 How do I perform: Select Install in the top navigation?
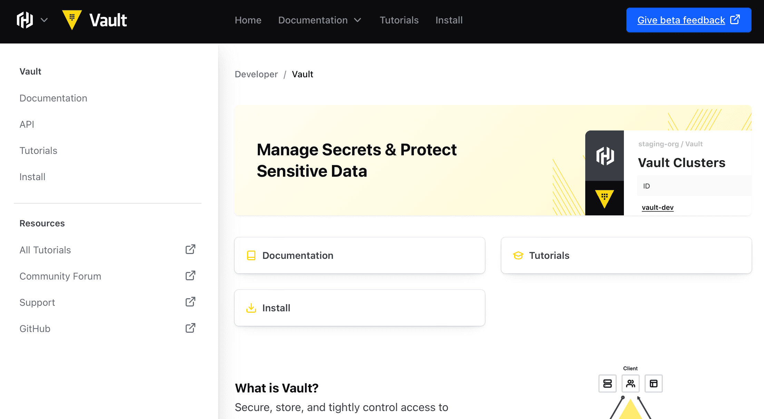pyautogui.click(x=449, y=20)
